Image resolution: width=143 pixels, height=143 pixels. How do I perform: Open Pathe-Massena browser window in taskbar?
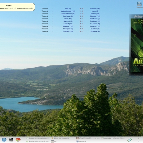(x=38, y=141)
